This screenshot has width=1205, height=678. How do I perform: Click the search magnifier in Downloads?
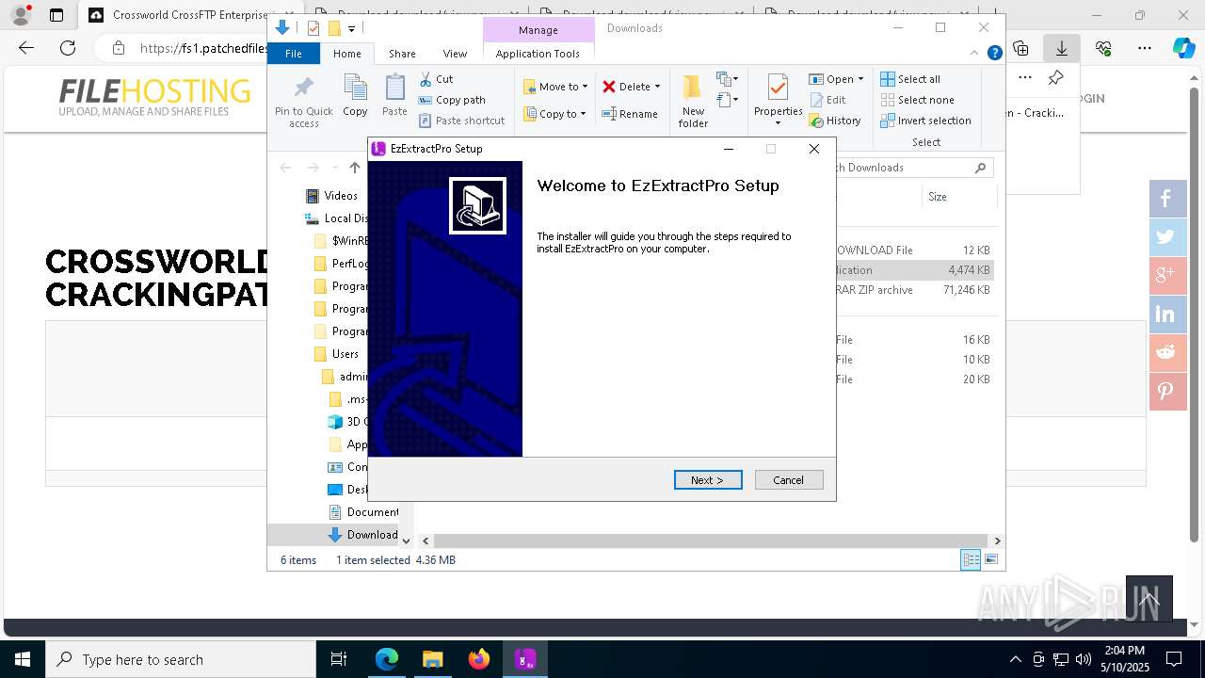coord(980,168)
